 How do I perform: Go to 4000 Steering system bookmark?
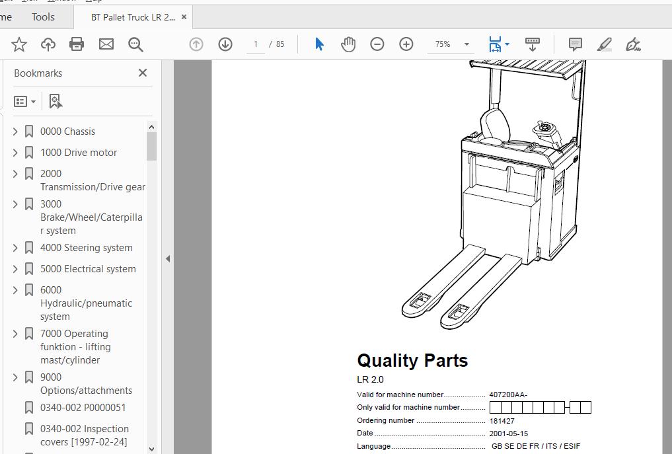click(x=87, y=248)
